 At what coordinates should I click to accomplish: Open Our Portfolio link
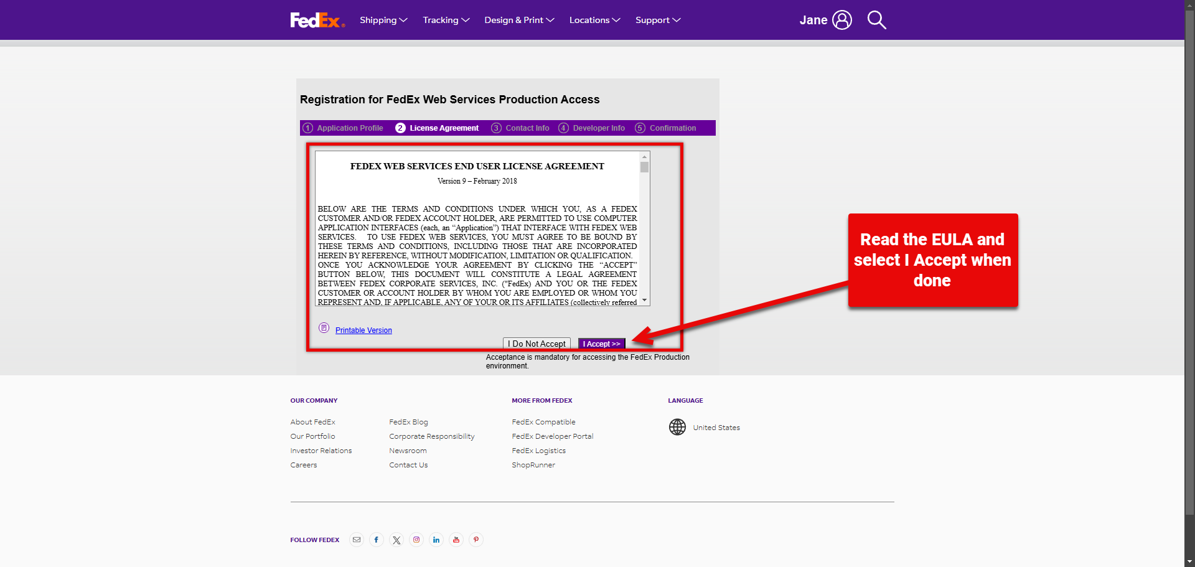pyautogui.click(x=312, y=436)
